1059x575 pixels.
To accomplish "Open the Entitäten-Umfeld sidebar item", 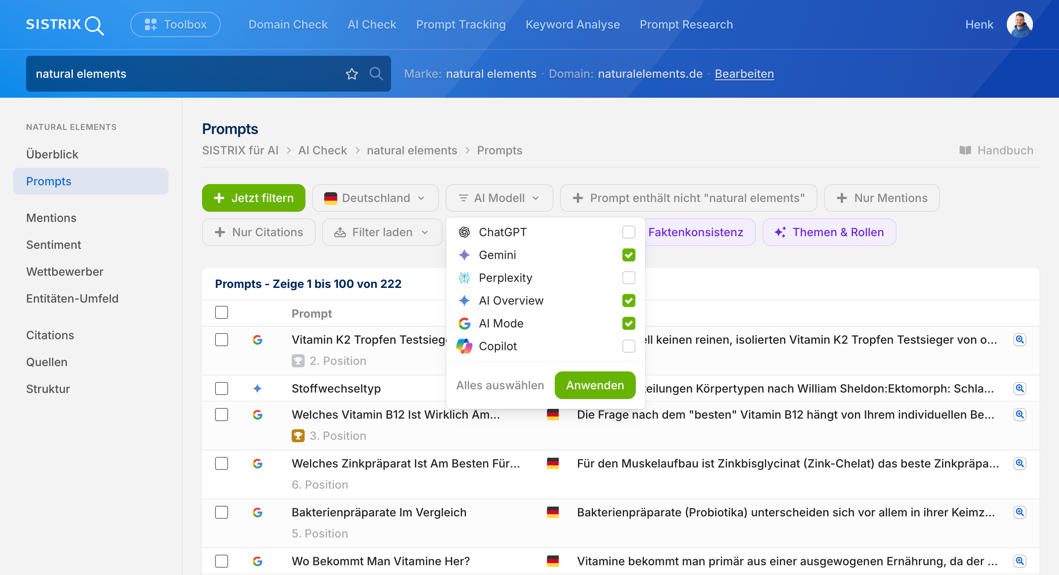I will click(73, 299).
